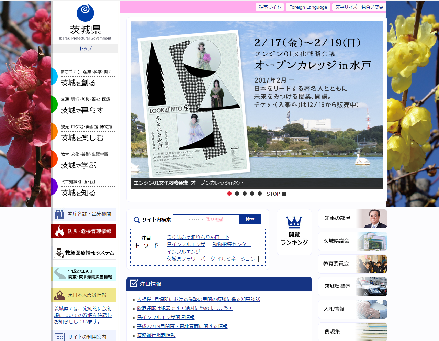Select the fifth slideshow indicator dot

tap(260, 194)
